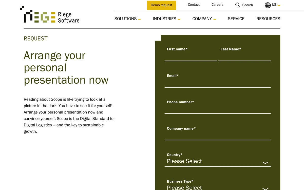Go to the Service page

236,19
